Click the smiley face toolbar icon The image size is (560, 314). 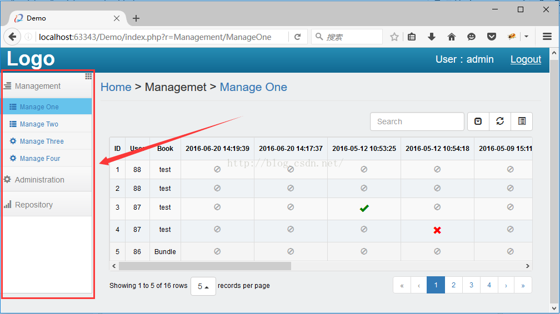472,37
